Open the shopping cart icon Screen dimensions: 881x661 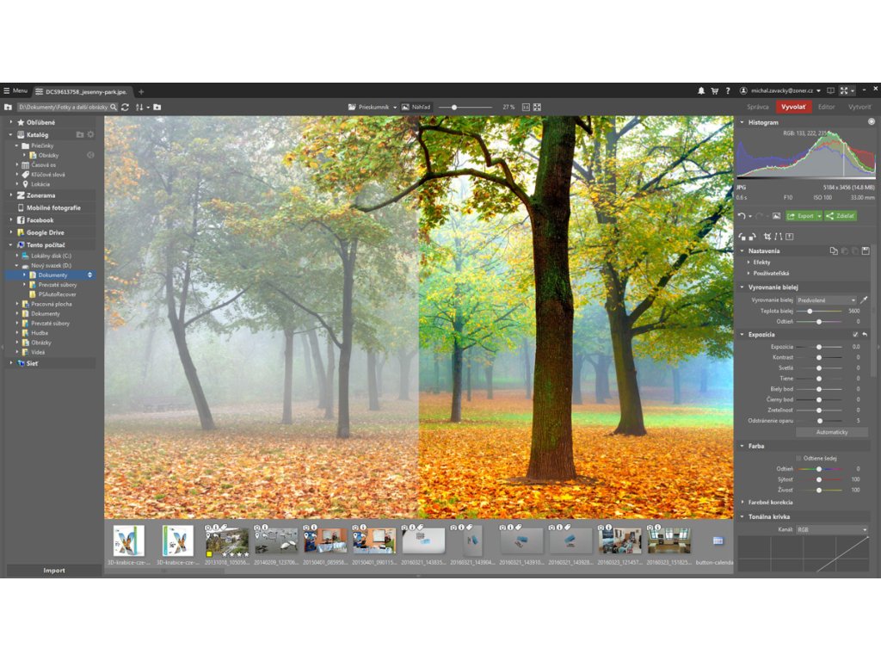tap(714, 90)
